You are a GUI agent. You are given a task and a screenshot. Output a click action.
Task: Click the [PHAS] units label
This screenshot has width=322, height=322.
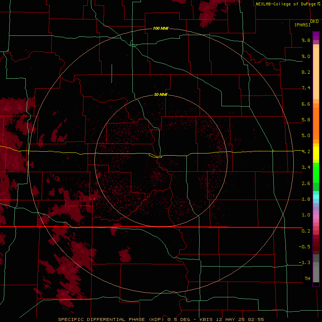click(302, 25)
